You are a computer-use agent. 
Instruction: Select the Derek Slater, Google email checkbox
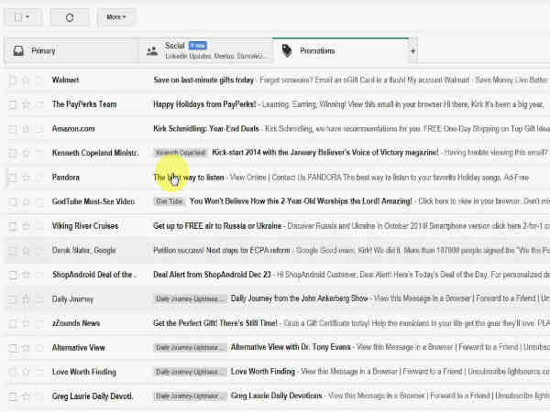pyautogui.click(x=13, y=250)
